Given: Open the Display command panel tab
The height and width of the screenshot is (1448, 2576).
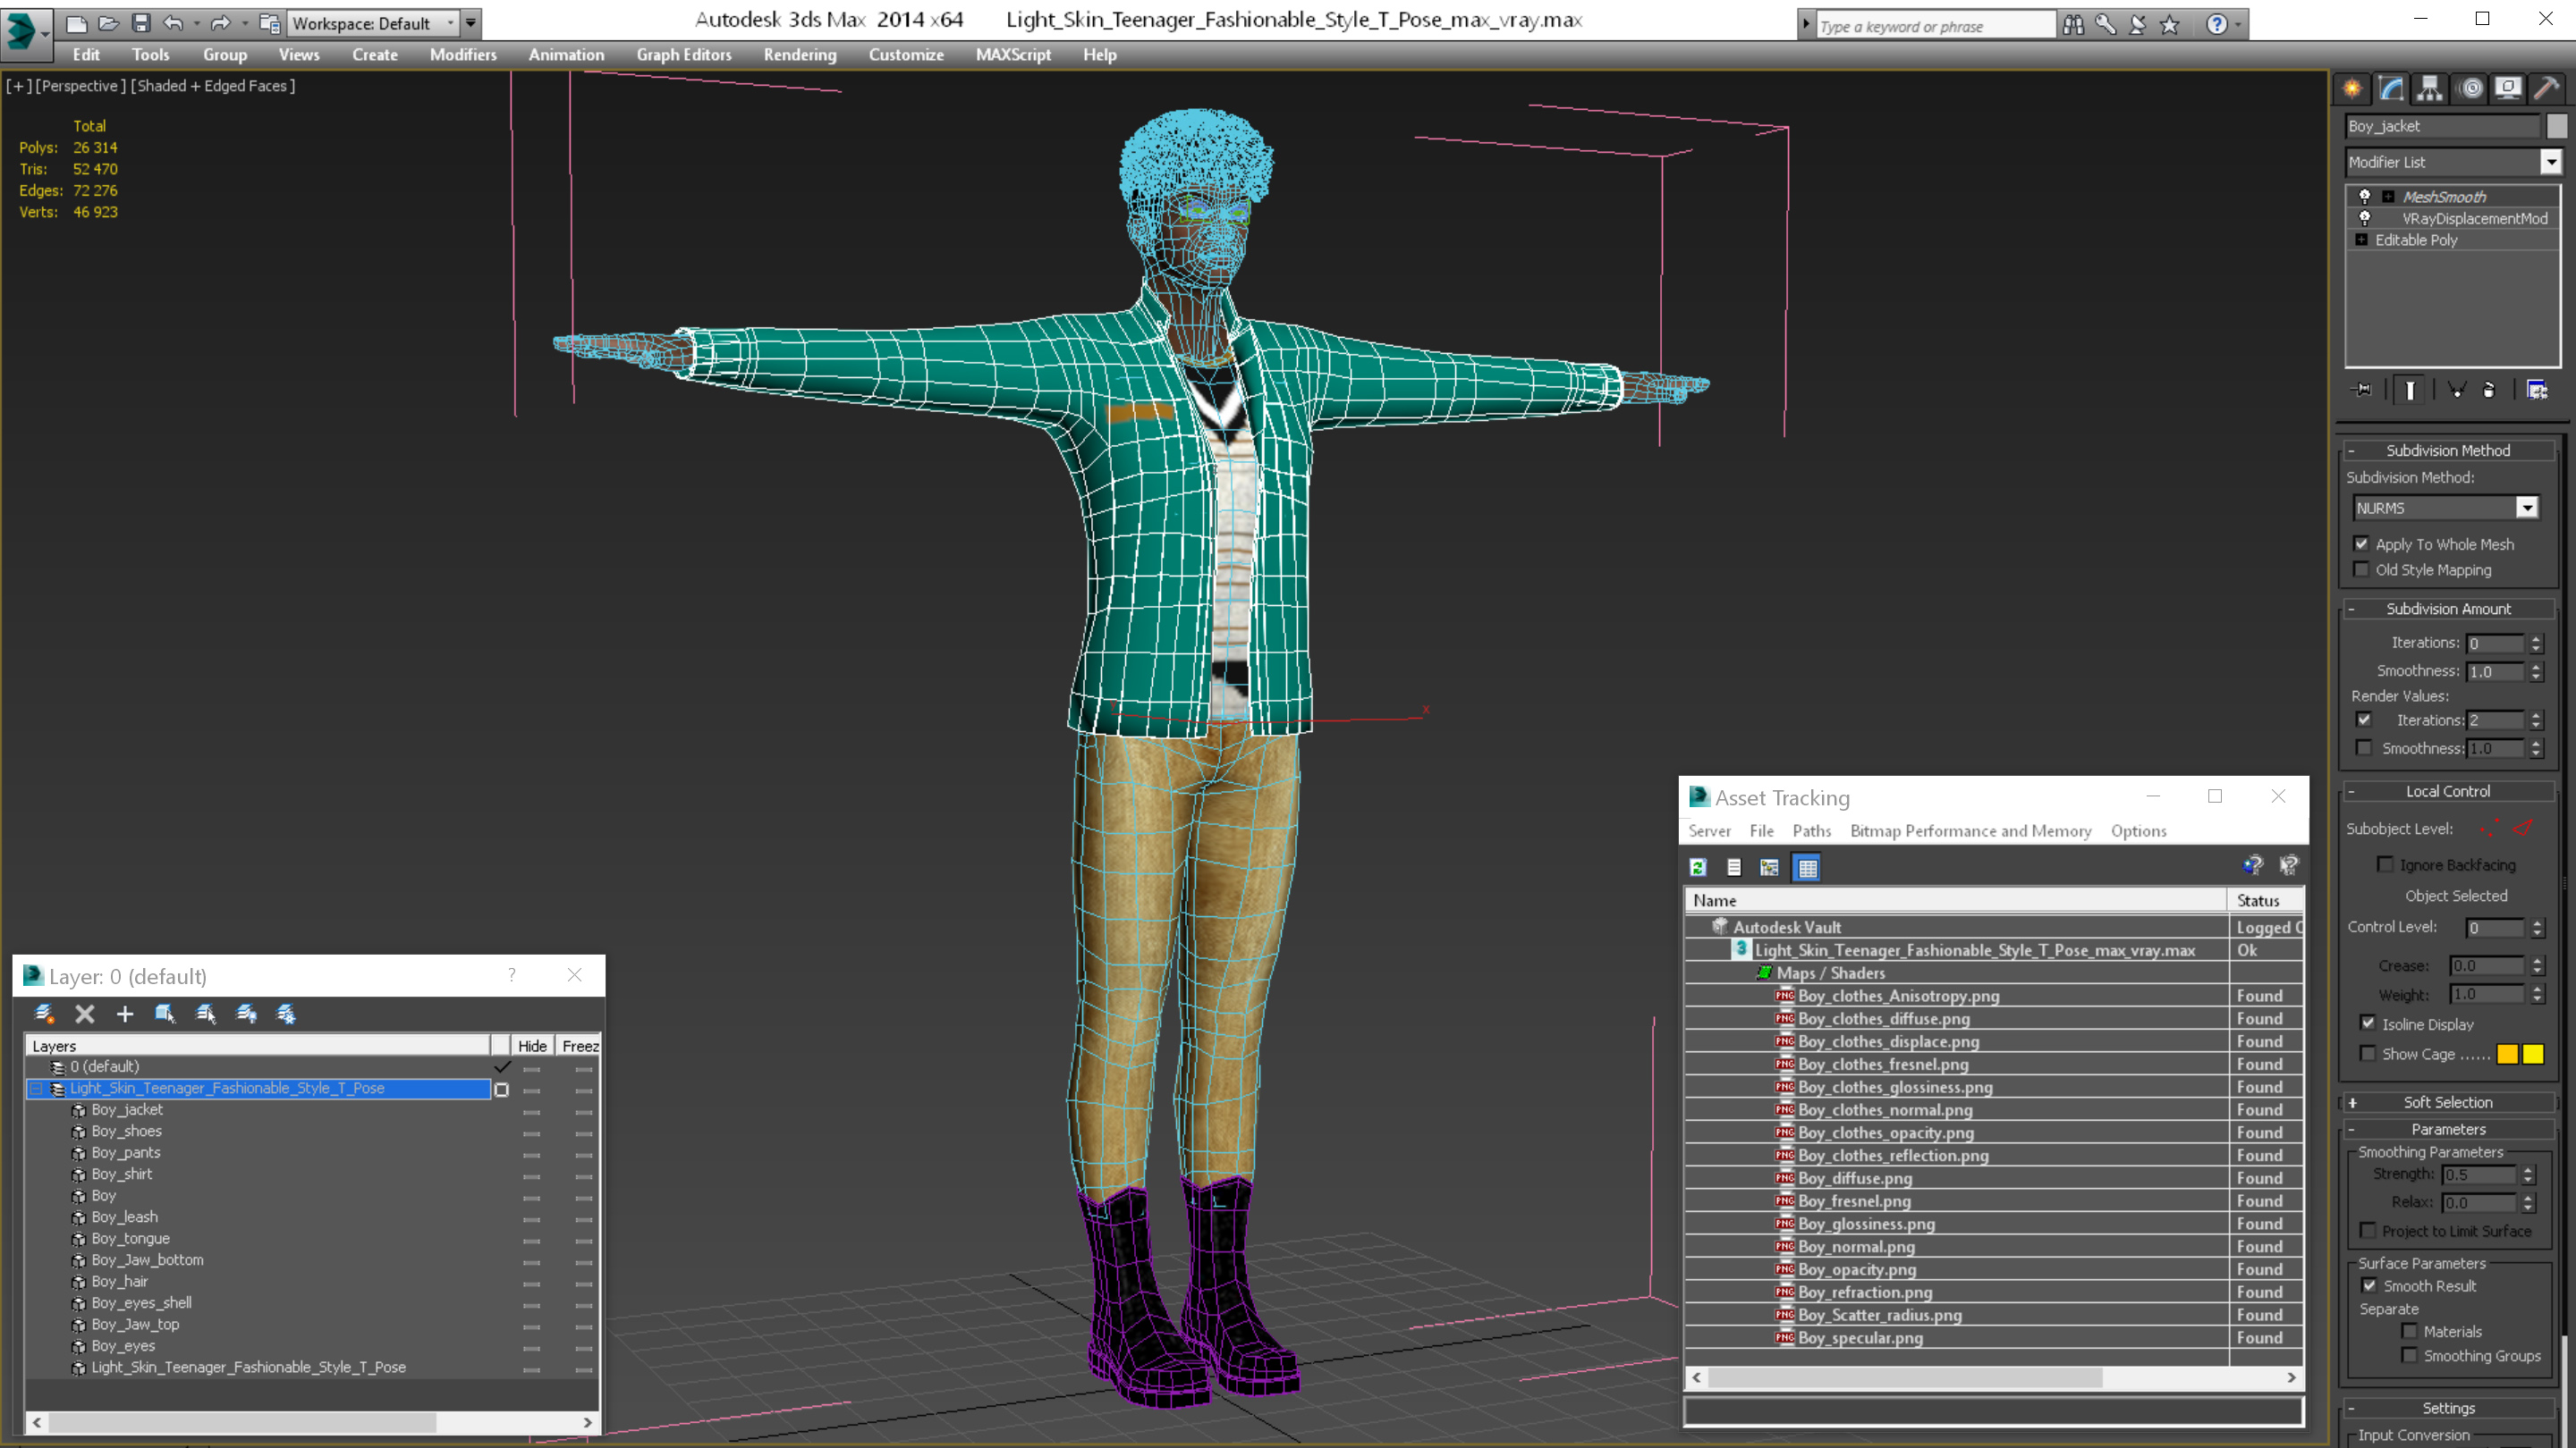Looking at the screenshot, I should pos(2508,89).
